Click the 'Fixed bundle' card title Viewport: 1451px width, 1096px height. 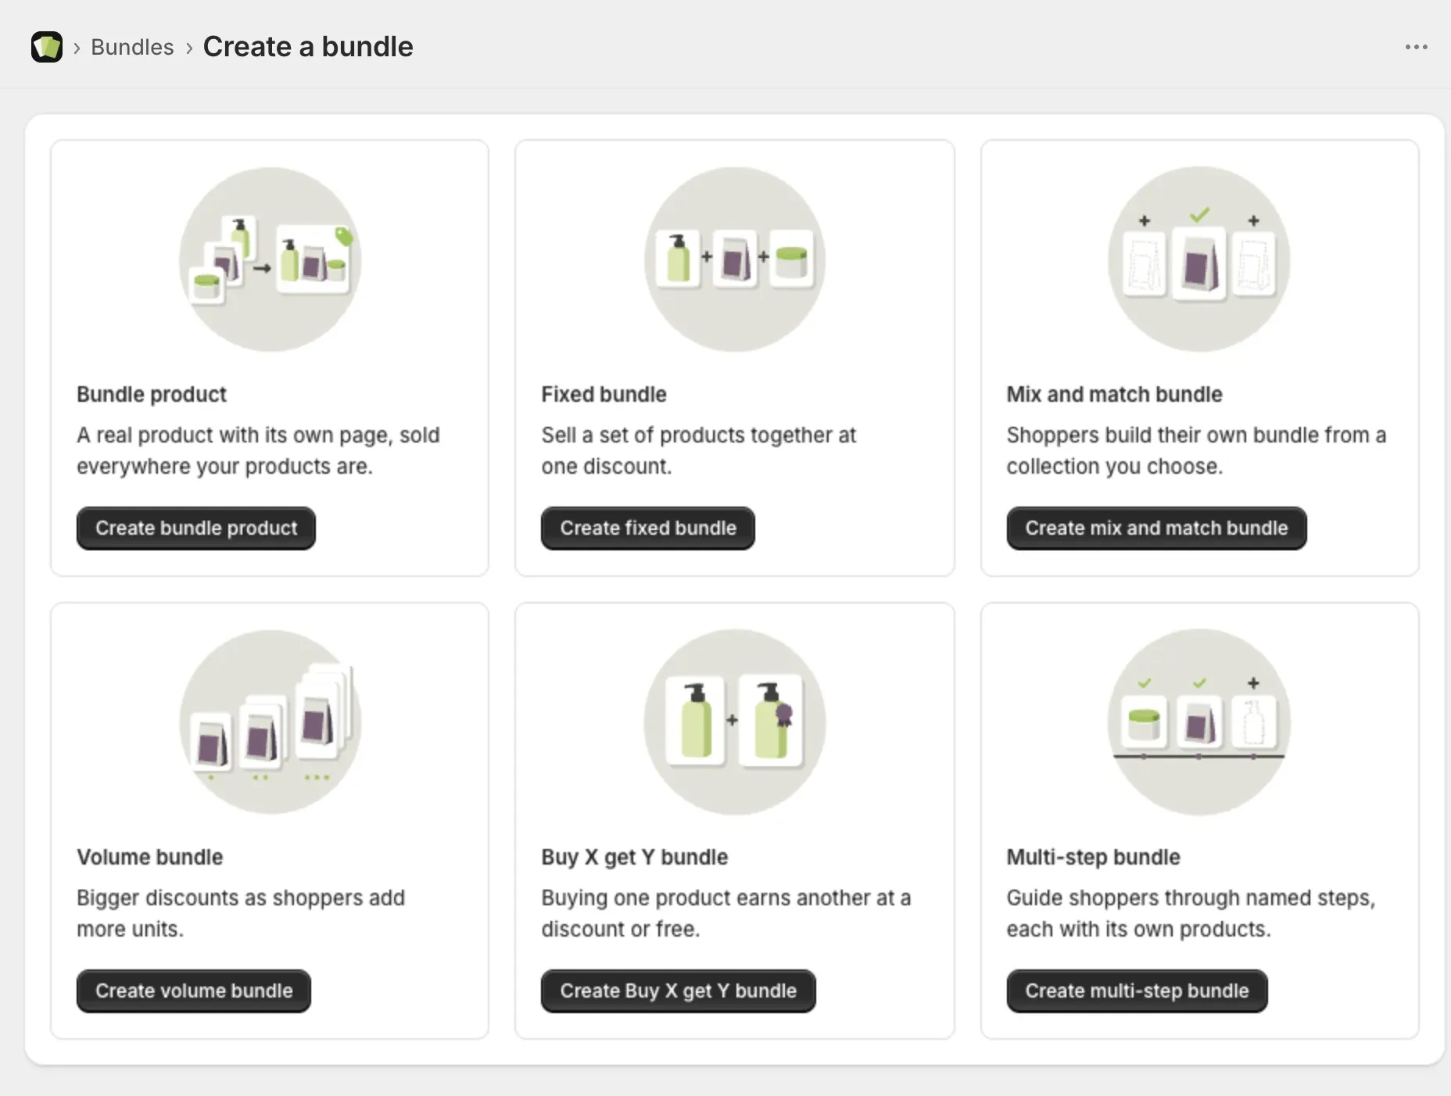[x=604, y=395]
